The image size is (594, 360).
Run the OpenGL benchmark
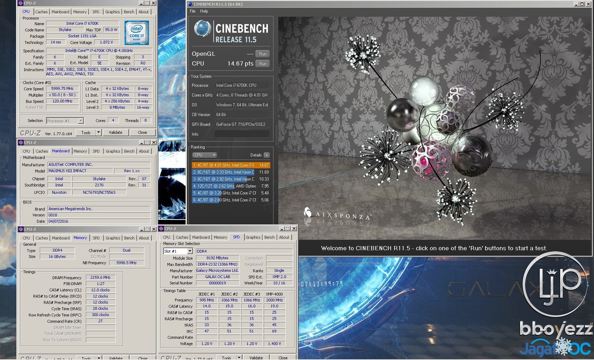(x=263, y=54)
